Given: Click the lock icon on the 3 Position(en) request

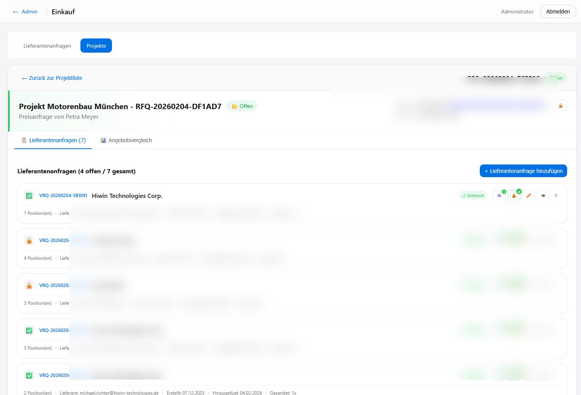Looking at the screenshot, I should 29,285.
